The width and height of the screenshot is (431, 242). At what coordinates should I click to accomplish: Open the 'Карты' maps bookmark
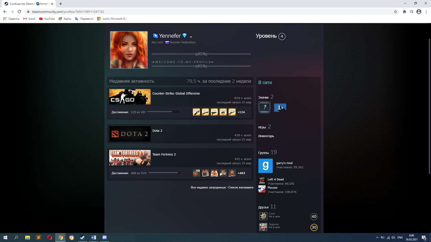pyautogui.click(x=65, y=19)
